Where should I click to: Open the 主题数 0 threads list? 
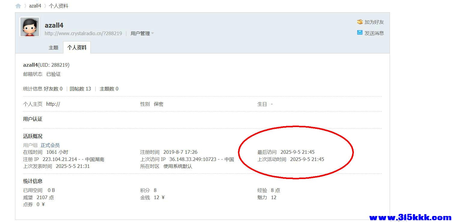click(109, 89)
